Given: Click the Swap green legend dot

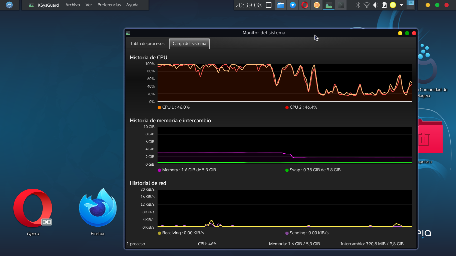Looking at the screenshot, I should click(x=287, y=170).
